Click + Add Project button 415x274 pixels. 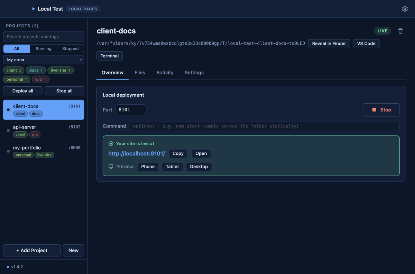[32, 251]
